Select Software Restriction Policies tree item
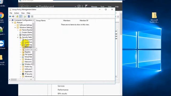The width and height of the screenshot is (171, 96). coord(28,69)
